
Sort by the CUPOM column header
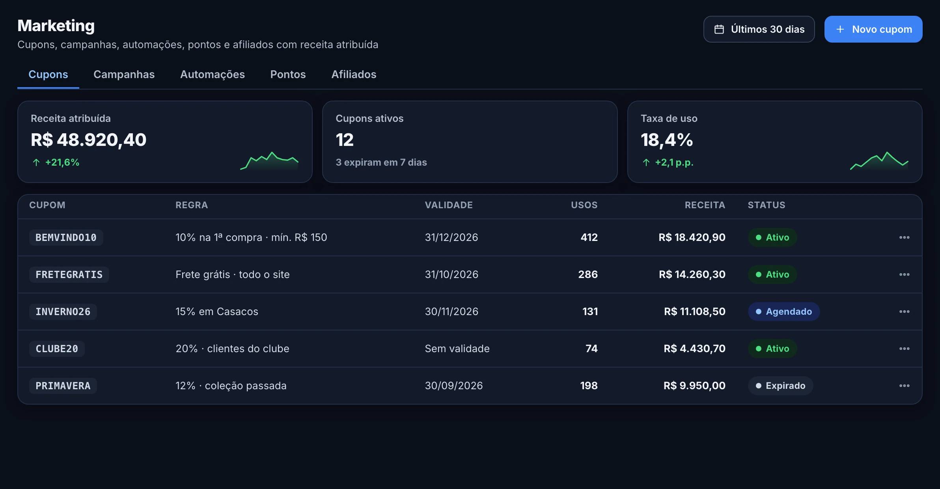click(x=47, y=205)
